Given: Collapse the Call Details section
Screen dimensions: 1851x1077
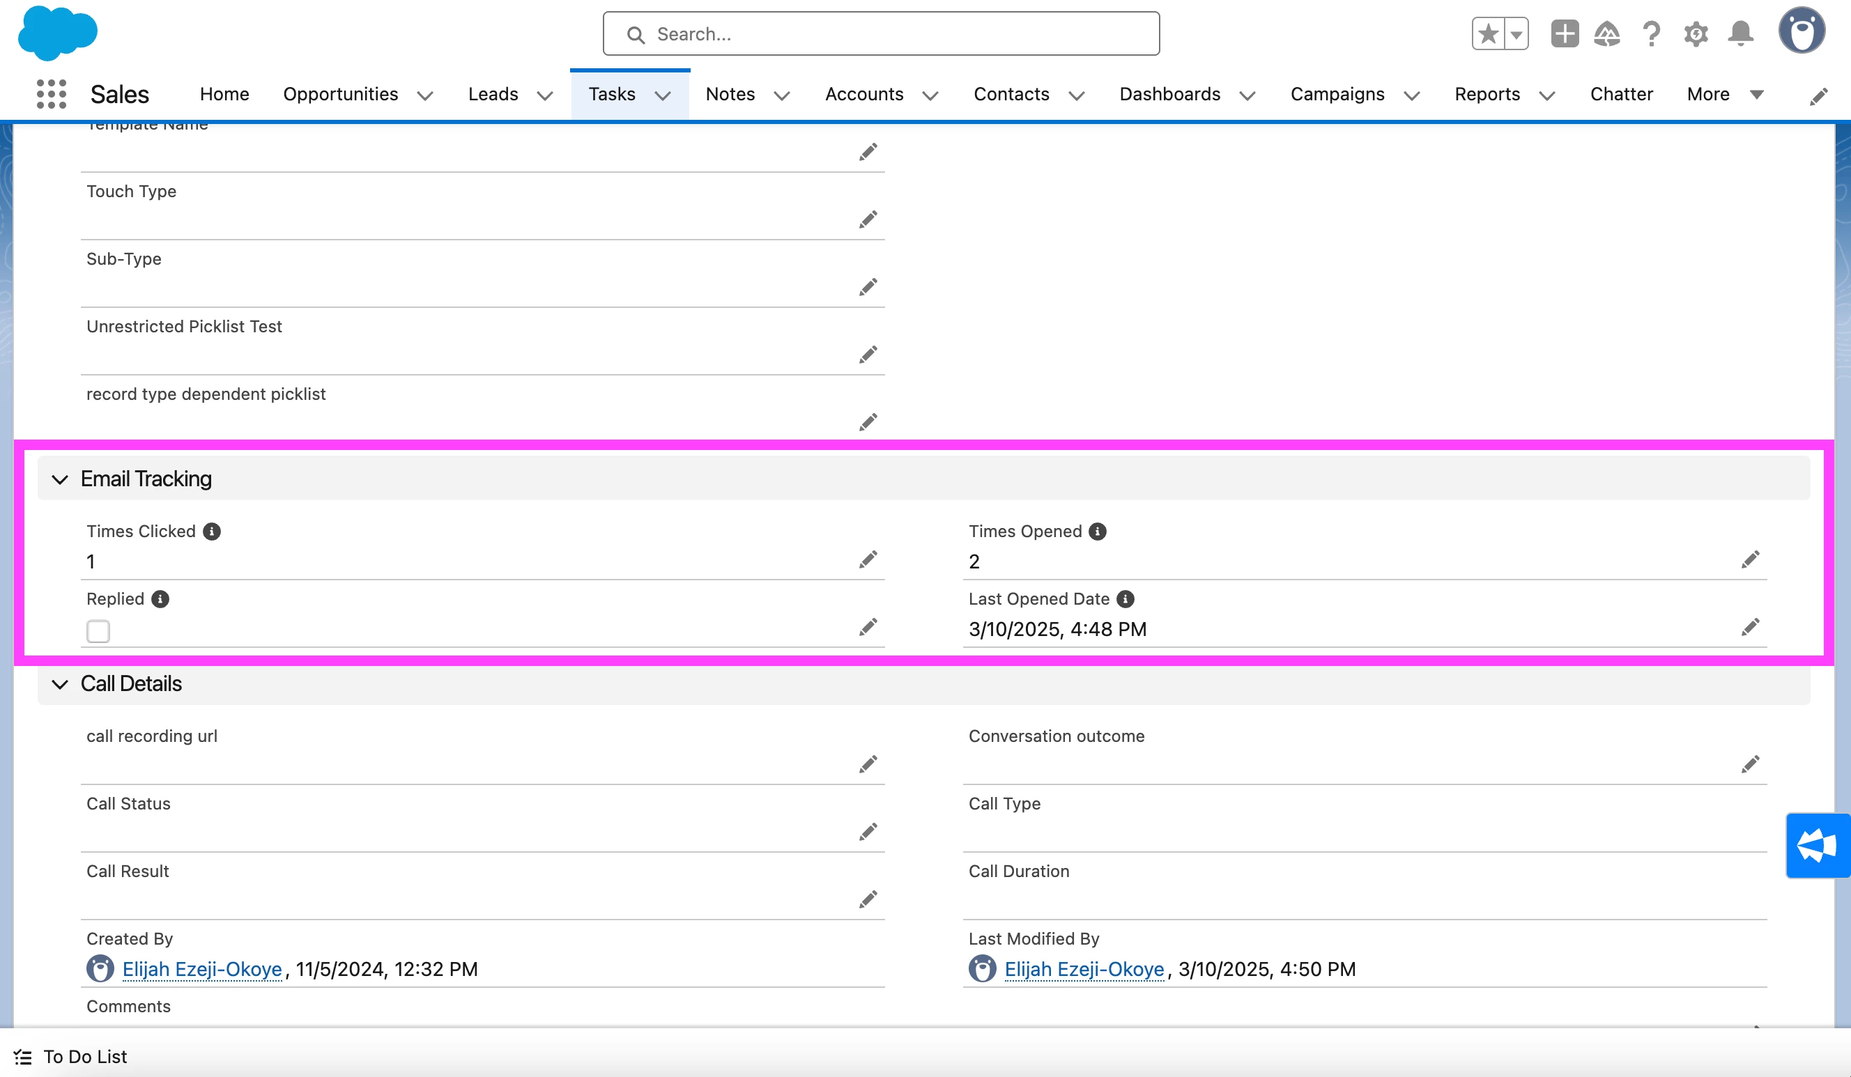Looking at the screenshot, I should (x=60, y=684).
